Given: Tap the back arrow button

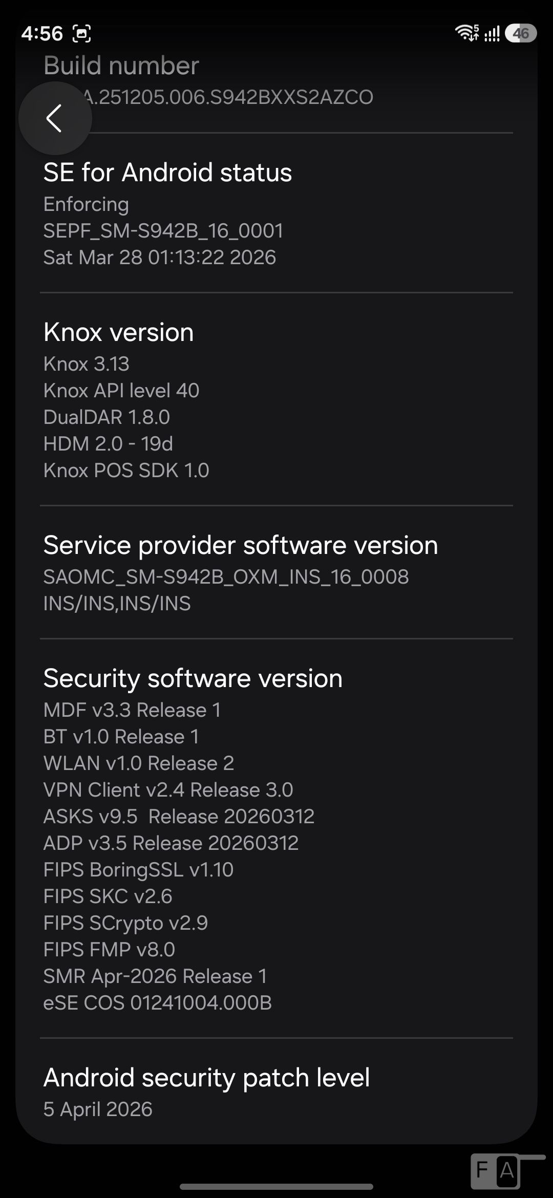Looking at the screenshot, I should tap(55, 118).
